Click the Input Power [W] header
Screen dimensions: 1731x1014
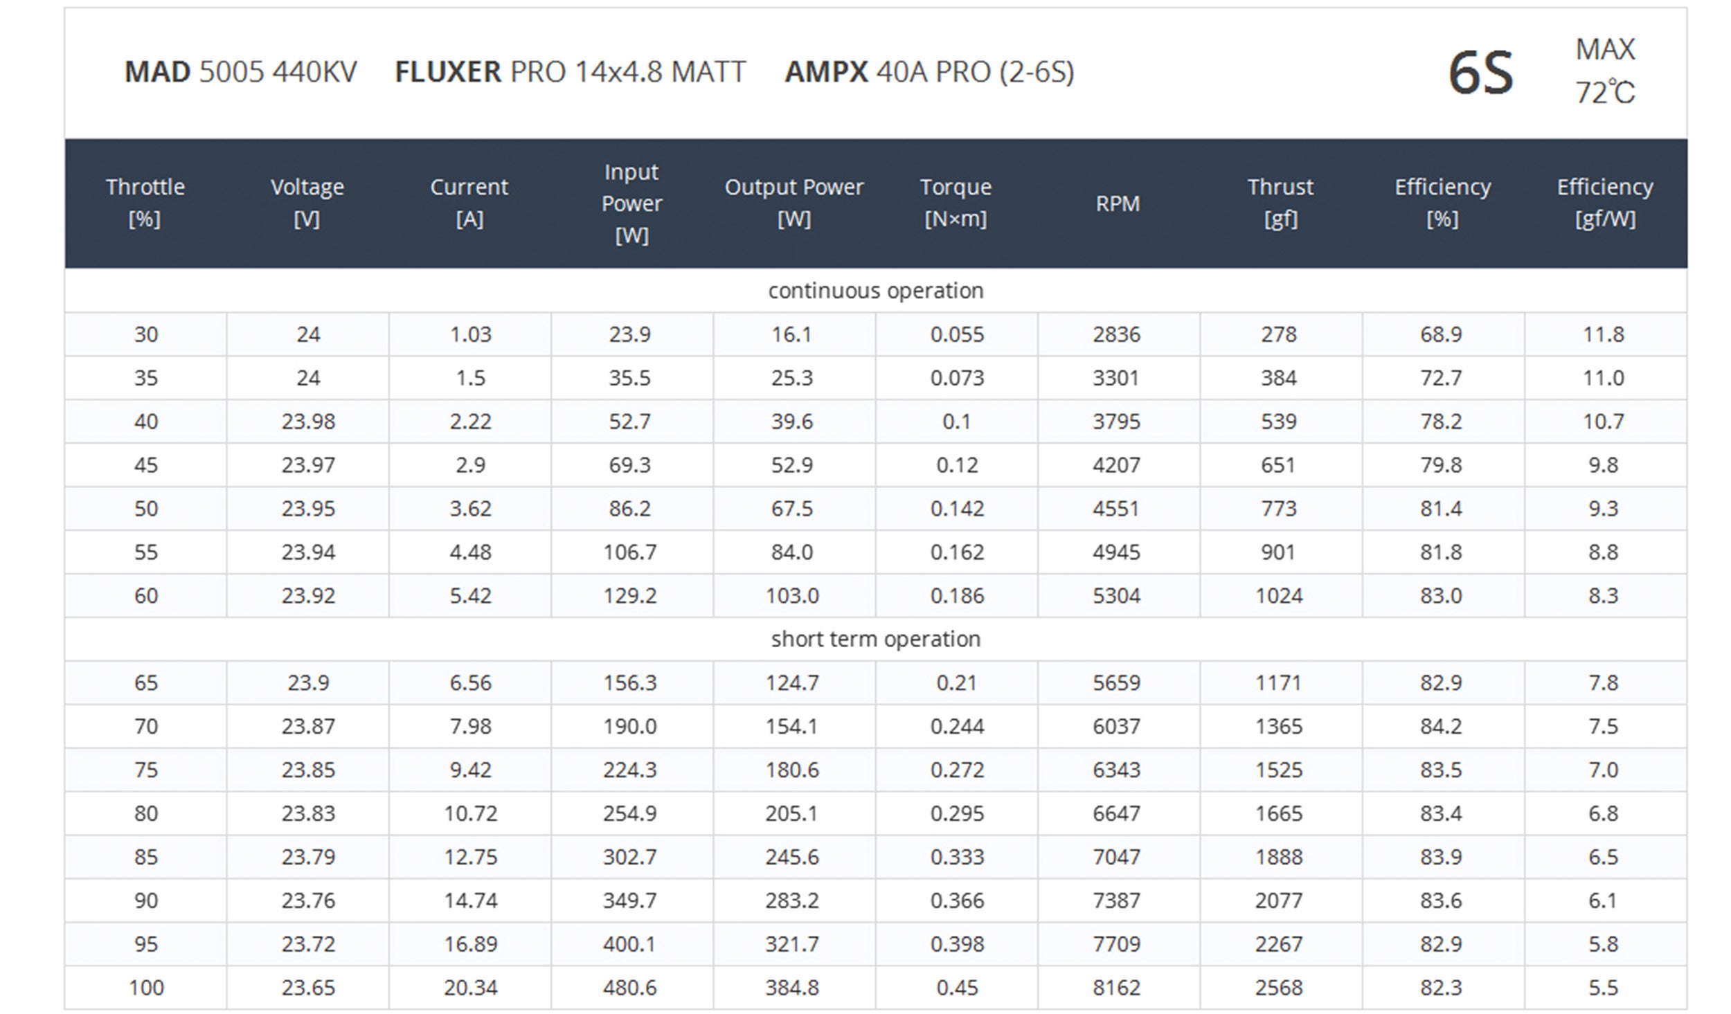pyautogui.click(x=631, y=203)
